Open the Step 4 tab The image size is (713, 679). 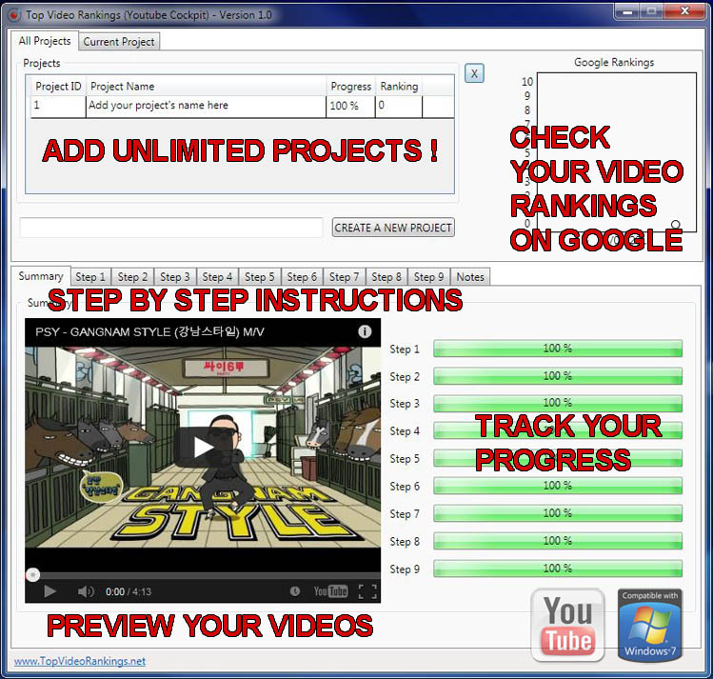pyautogui.click(x=217, y=277)
